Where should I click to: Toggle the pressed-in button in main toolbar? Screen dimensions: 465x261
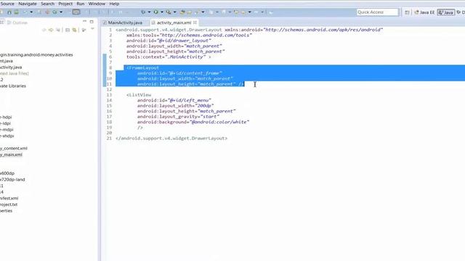tap(76, 12)
